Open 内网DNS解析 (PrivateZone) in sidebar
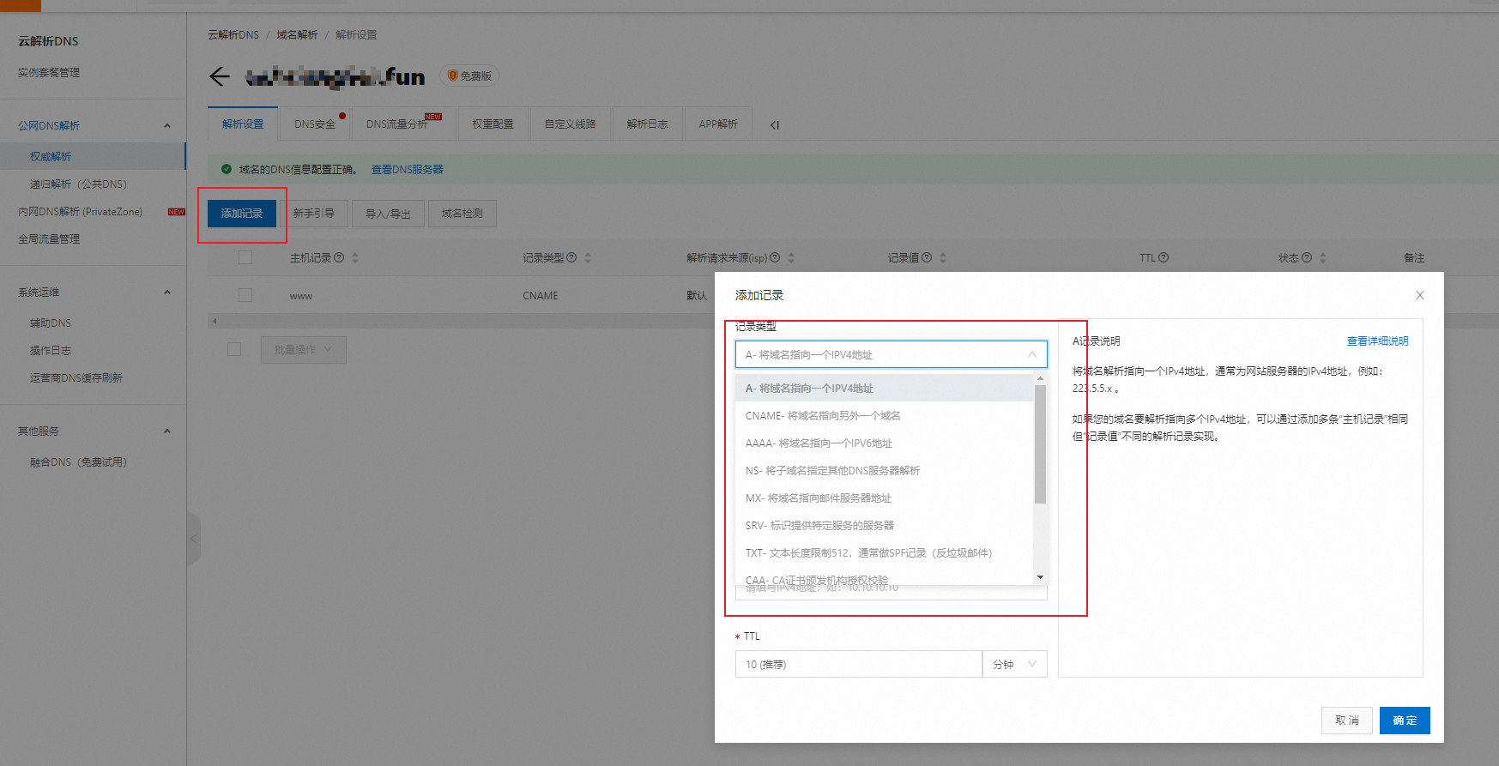The height and width of the screenshot is (766, 1499). [80, 211]
